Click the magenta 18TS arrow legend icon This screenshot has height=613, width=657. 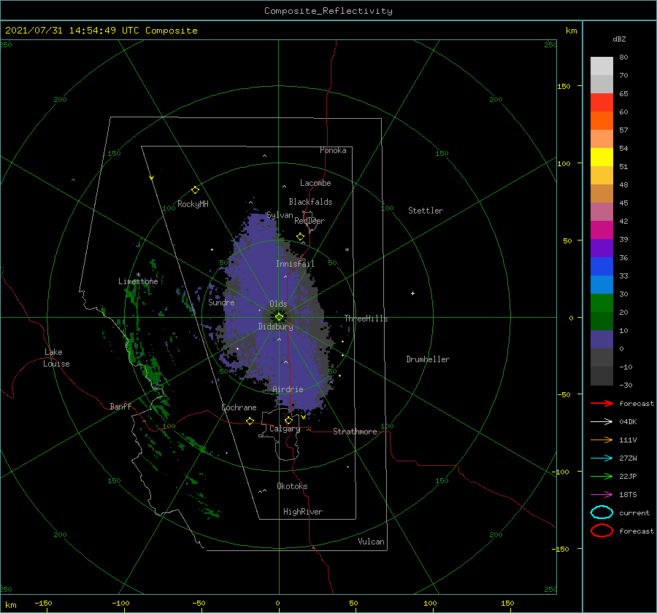tap(602, 495)
